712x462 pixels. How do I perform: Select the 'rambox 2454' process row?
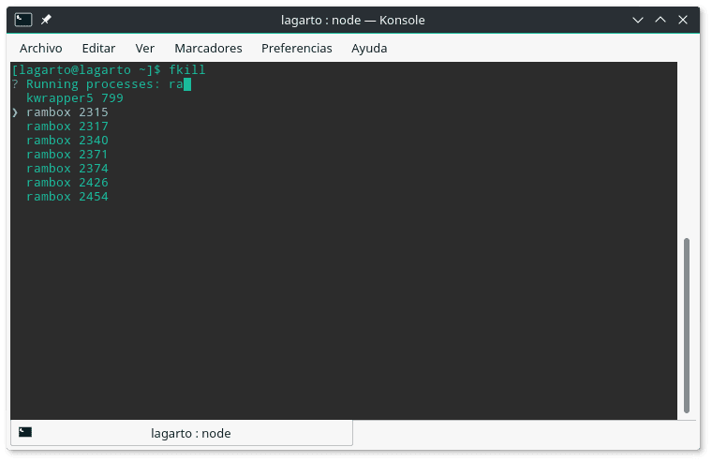67,197
